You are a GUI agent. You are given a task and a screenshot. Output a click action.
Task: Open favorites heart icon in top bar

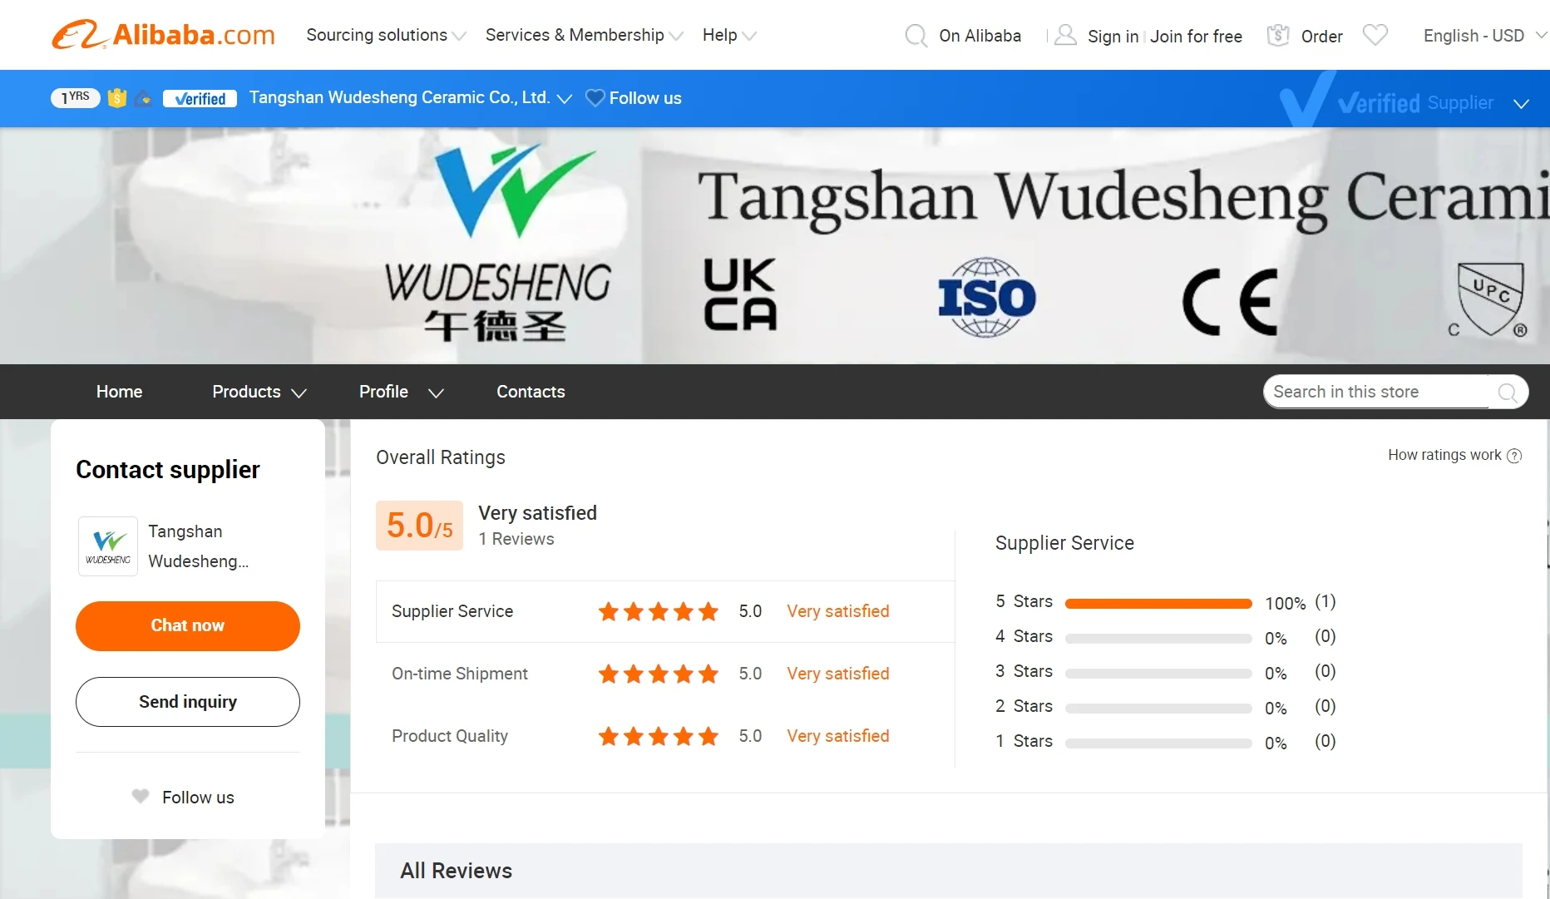pos(1375,35)
